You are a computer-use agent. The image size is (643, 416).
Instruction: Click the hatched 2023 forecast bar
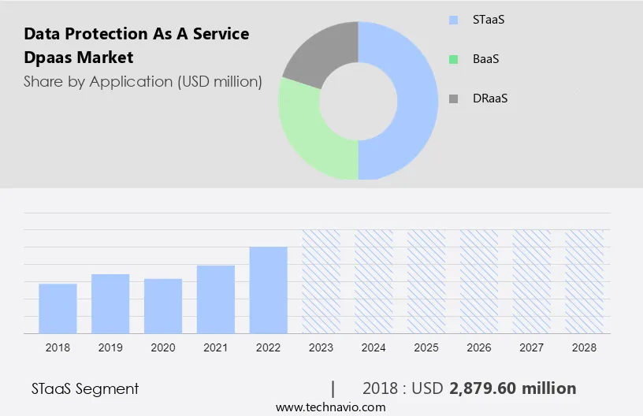coord(321,281)
